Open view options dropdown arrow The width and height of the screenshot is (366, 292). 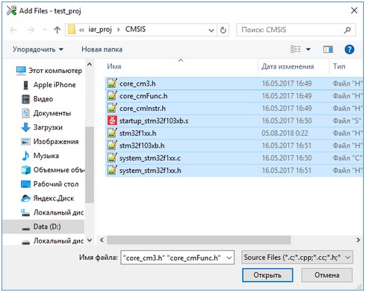pos(308,49)
